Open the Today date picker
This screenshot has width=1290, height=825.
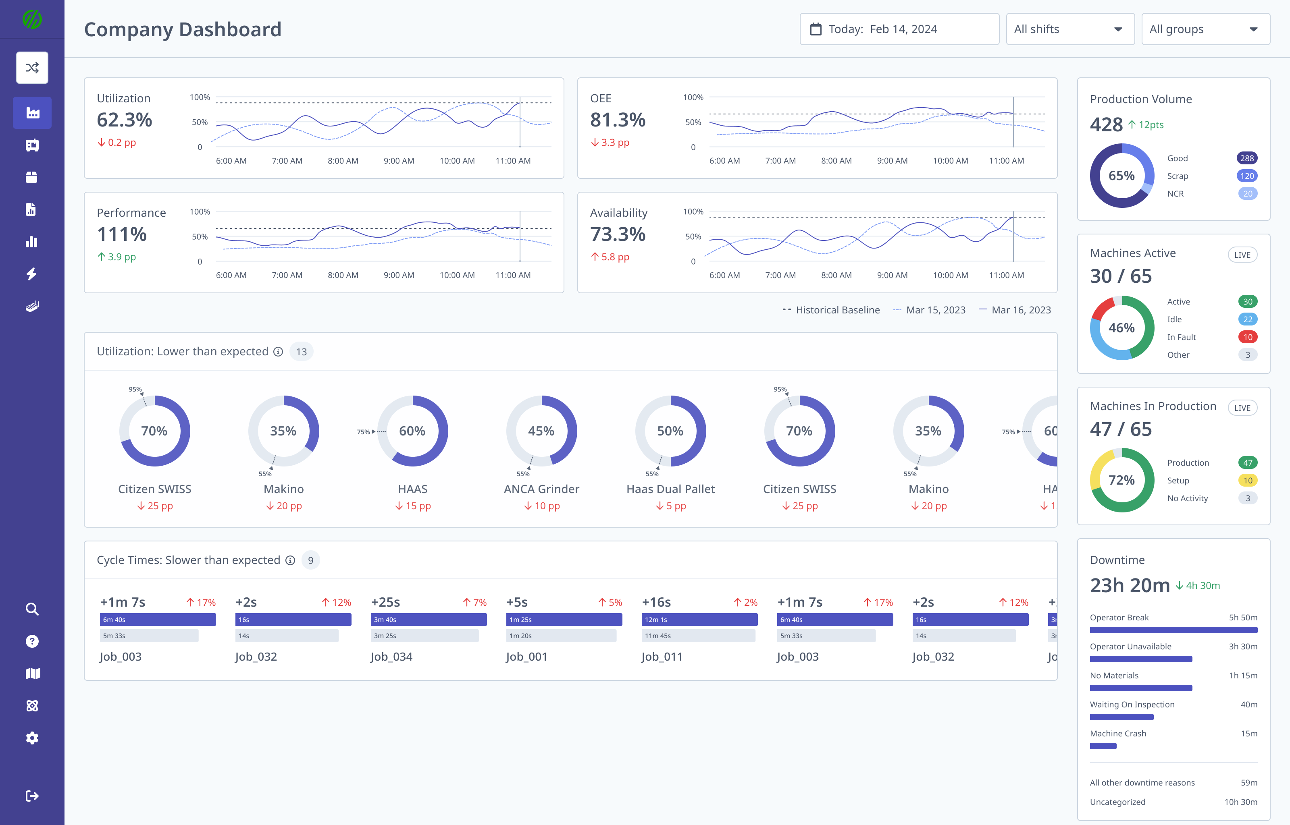(899, 29)
